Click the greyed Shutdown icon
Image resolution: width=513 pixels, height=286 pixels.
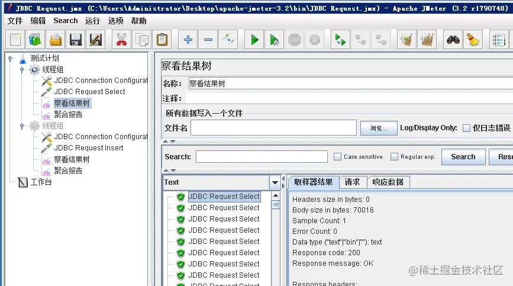pos(315,40)
